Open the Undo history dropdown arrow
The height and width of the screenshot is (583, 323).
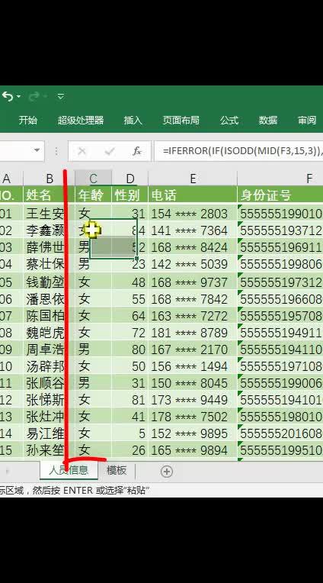point(18,97)
